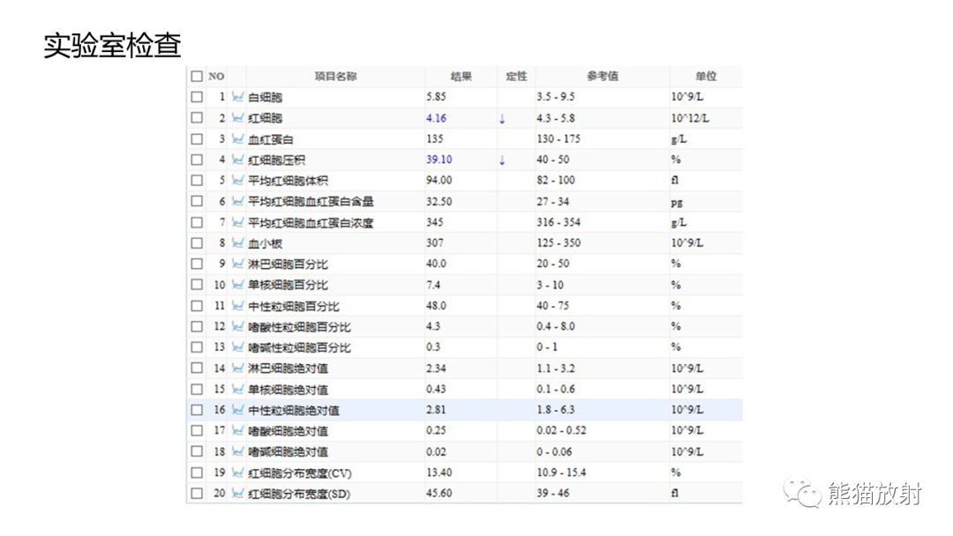Click chart icon beside 血小板

point(237,242)
